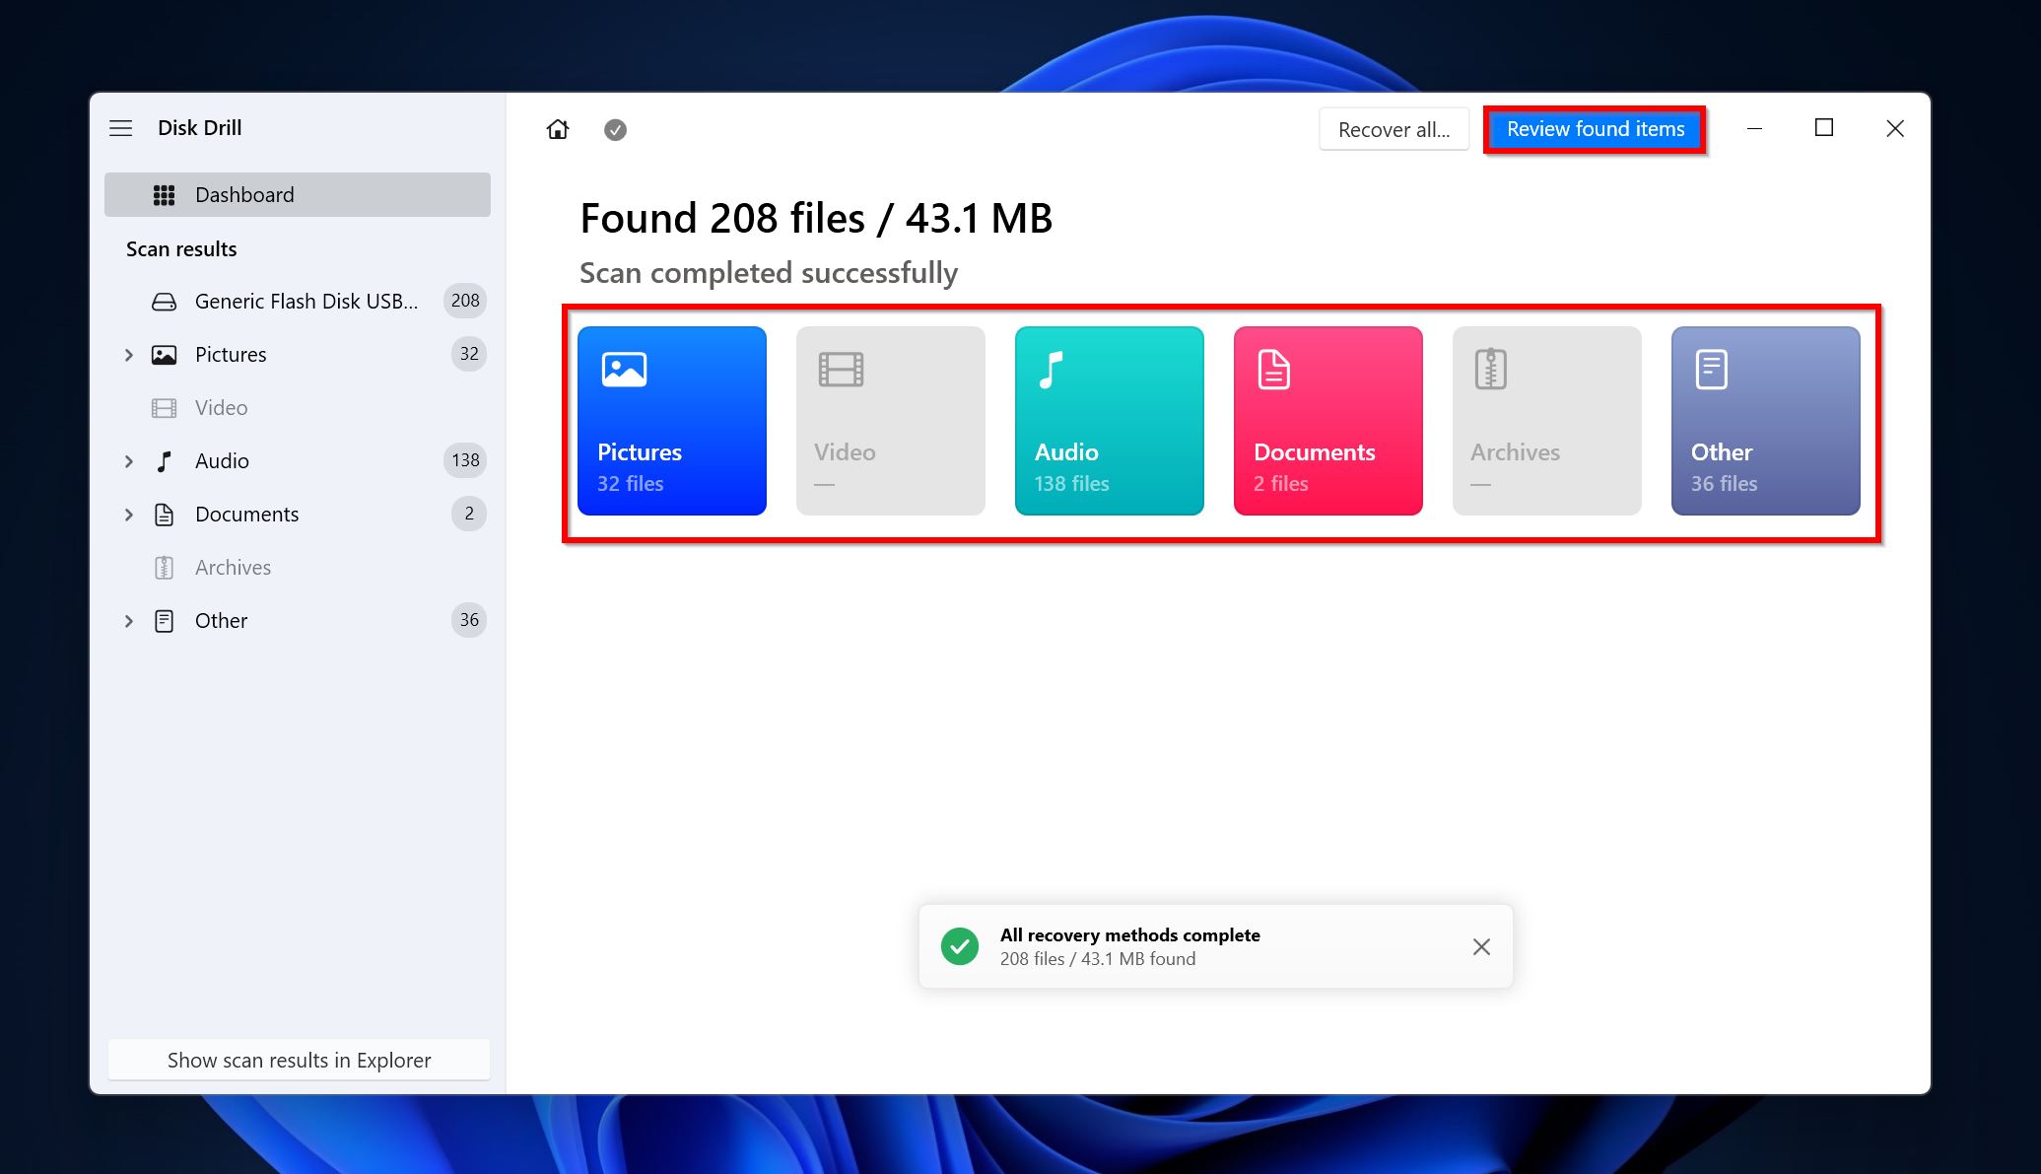2041x1174 pixels.
Task: Select the Documents tree item
Action: point(246,514)
